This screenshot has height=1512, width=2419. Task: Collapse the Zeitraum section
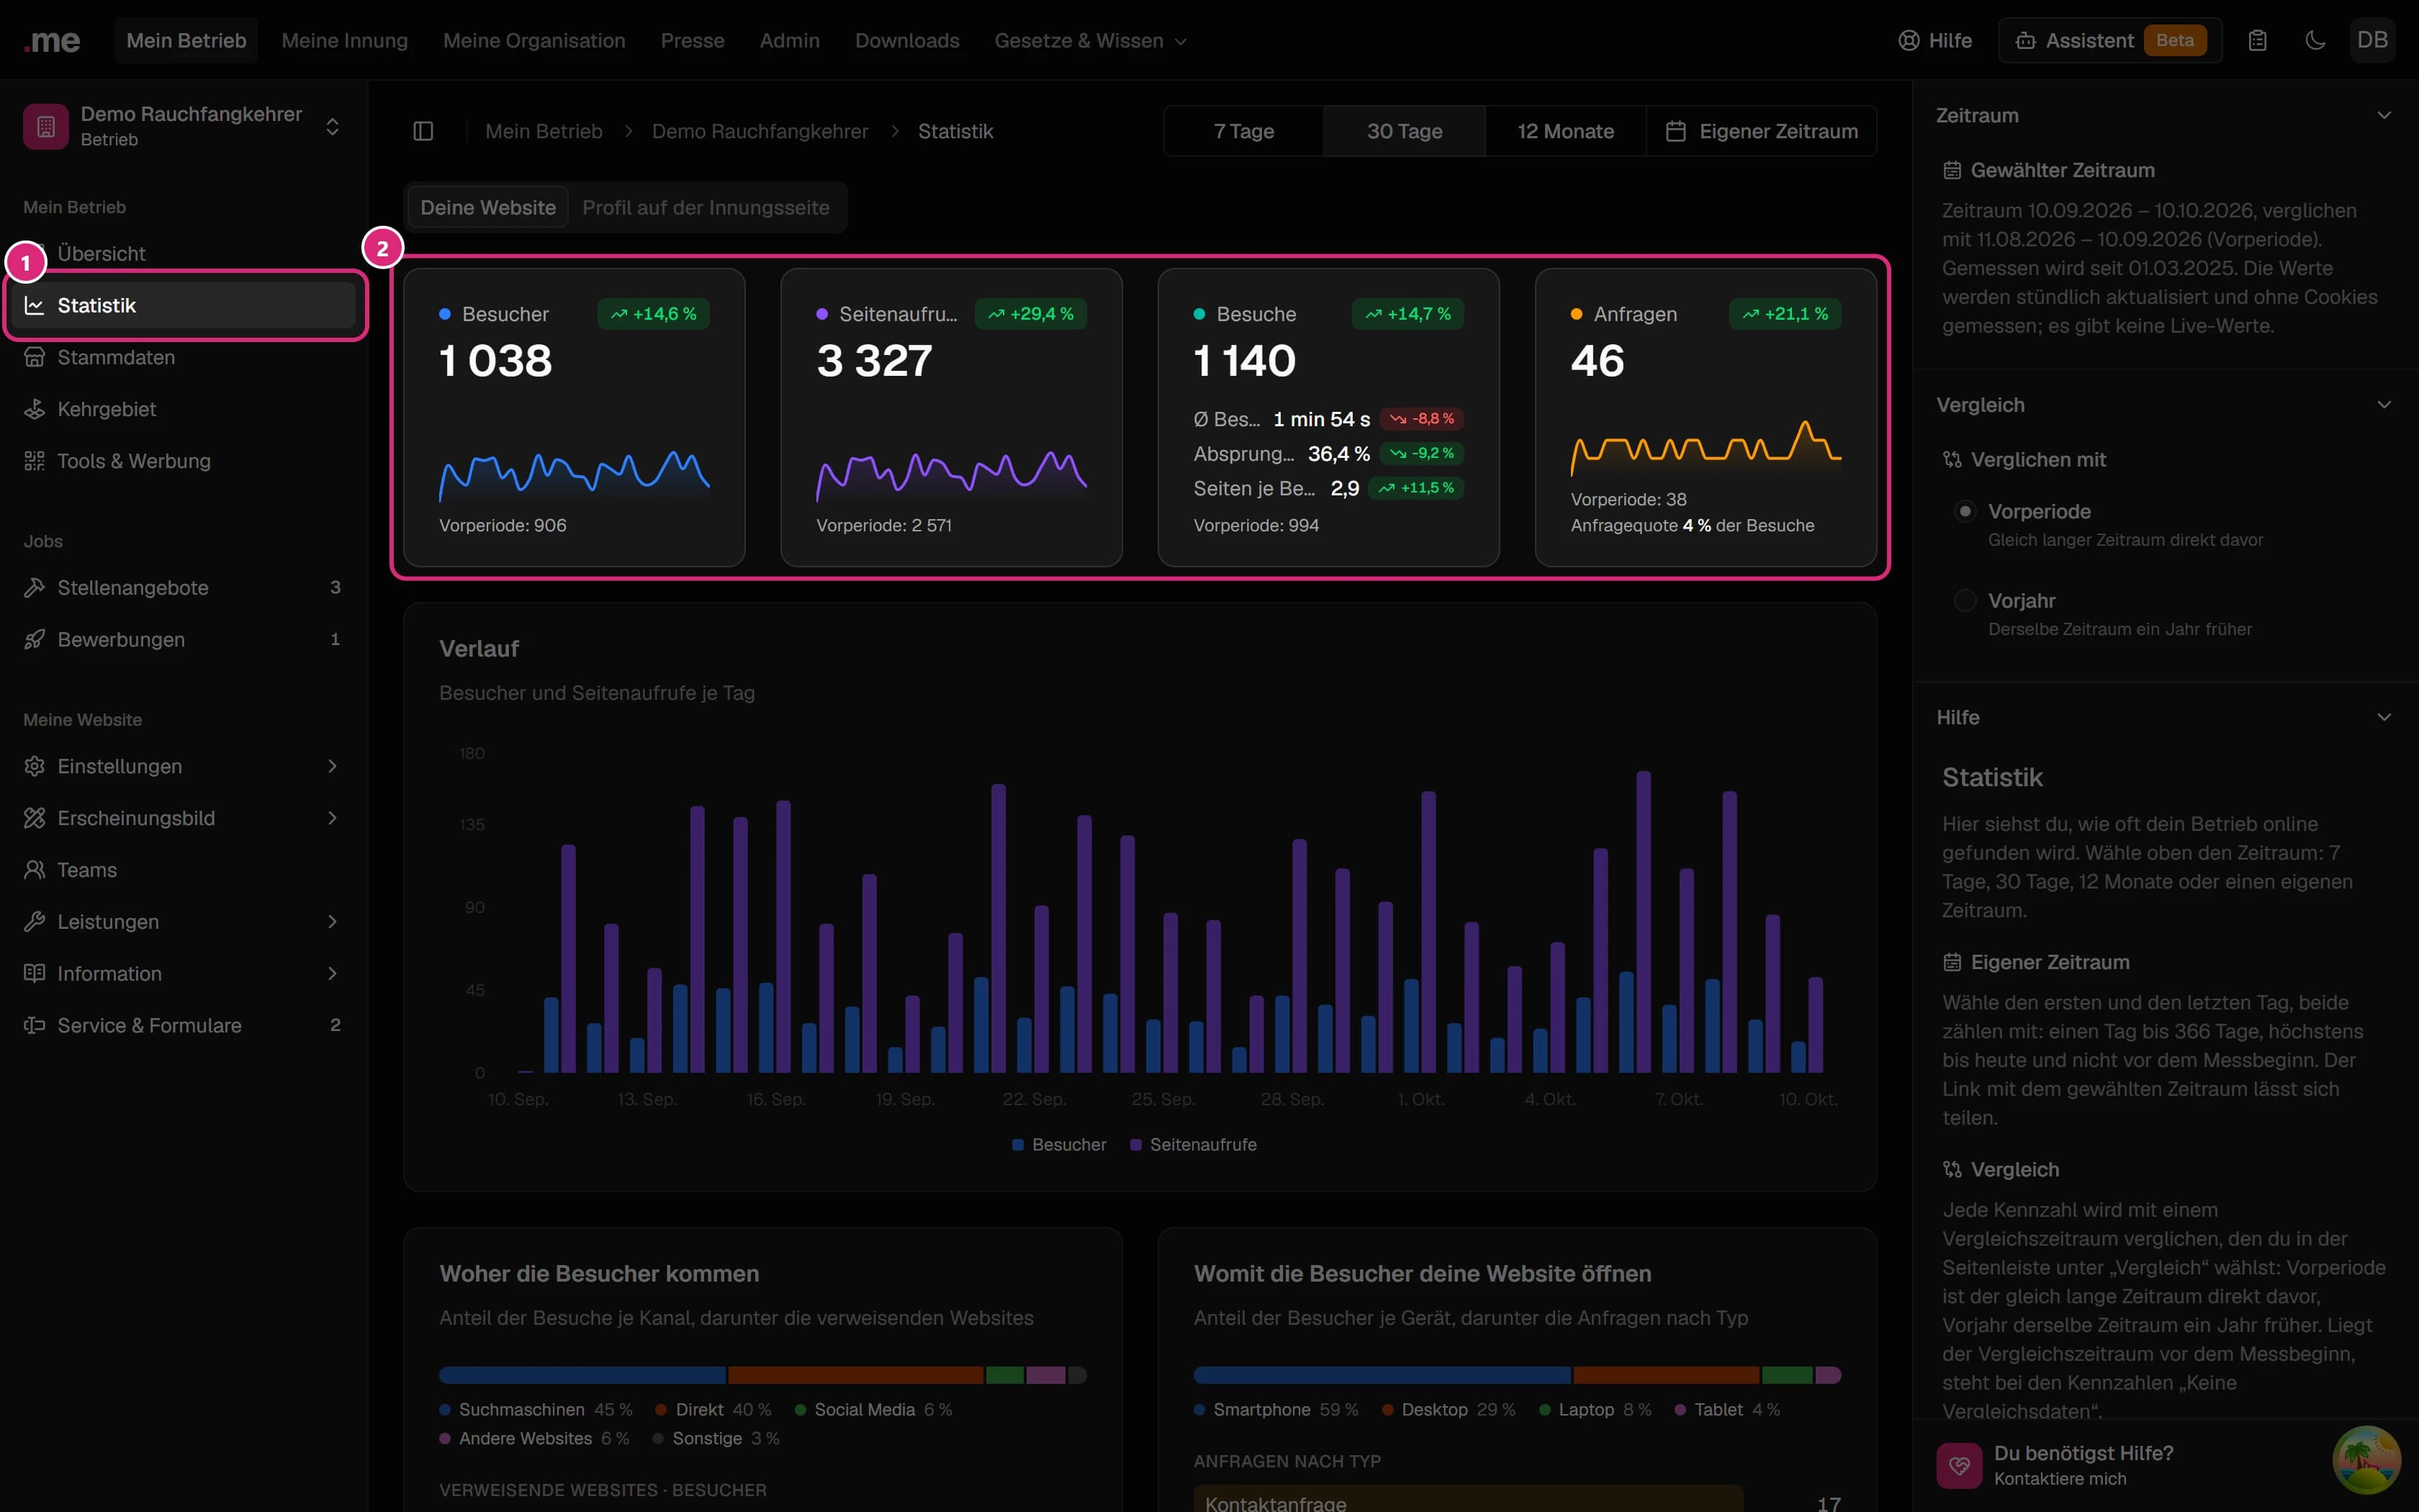click(x=2384, y=115)
